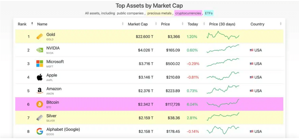Open the Alphabet (Google) asset link
299x139 pixels.
[63, 129]
